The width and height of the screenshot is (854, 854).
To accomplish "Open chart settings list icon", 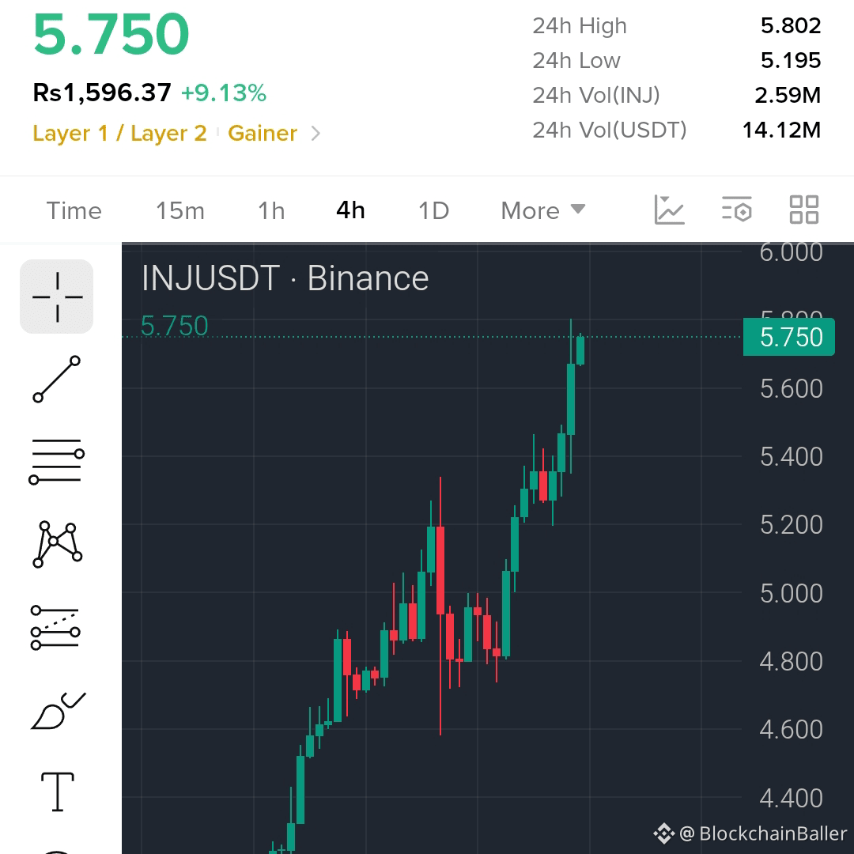I will tap(736, 210).
